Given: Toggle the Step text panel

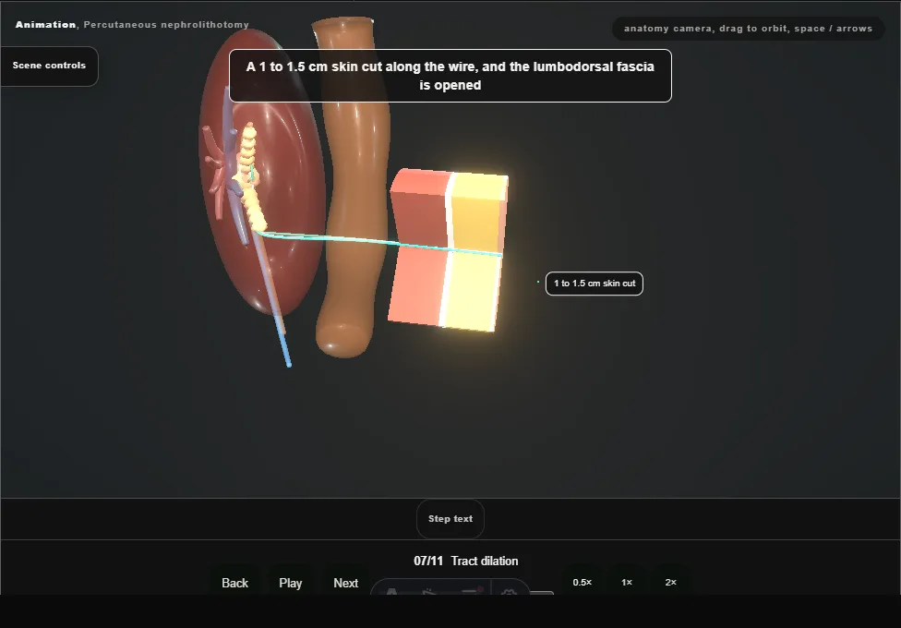Looking at the screenshot, I should click(450, 519).
